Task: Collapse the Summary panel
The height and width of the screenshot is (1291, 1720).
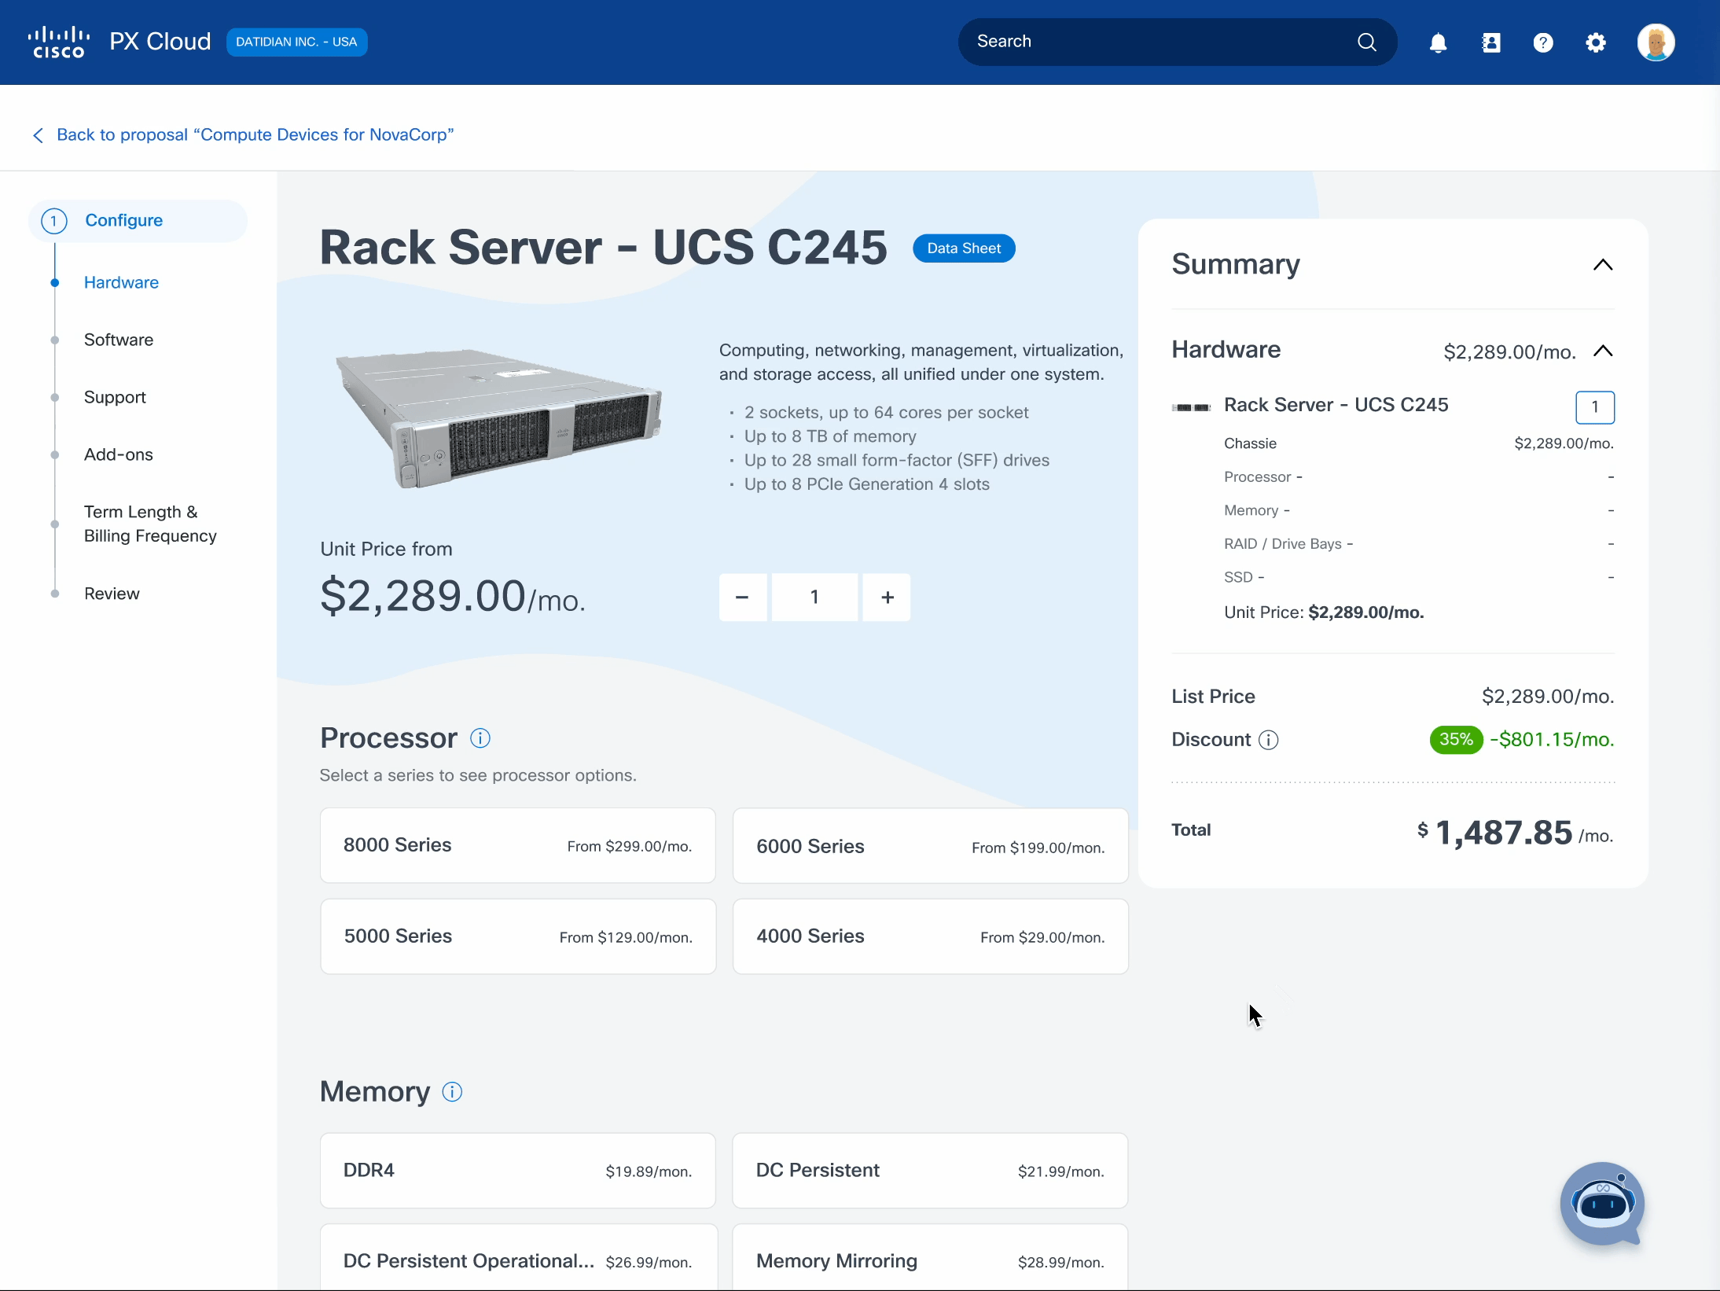Action: pyautogui.click(x=1603, y=265)
